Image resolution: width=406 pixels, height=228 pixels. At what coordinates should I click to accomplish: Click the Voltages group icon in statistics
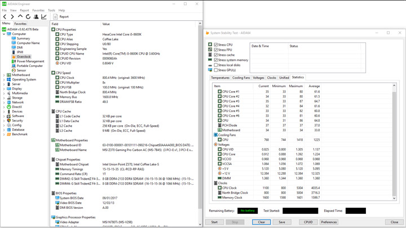[215, 145]
